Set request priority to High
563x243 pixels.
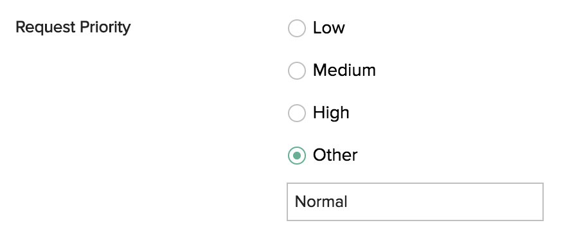[x=296, y=113]
